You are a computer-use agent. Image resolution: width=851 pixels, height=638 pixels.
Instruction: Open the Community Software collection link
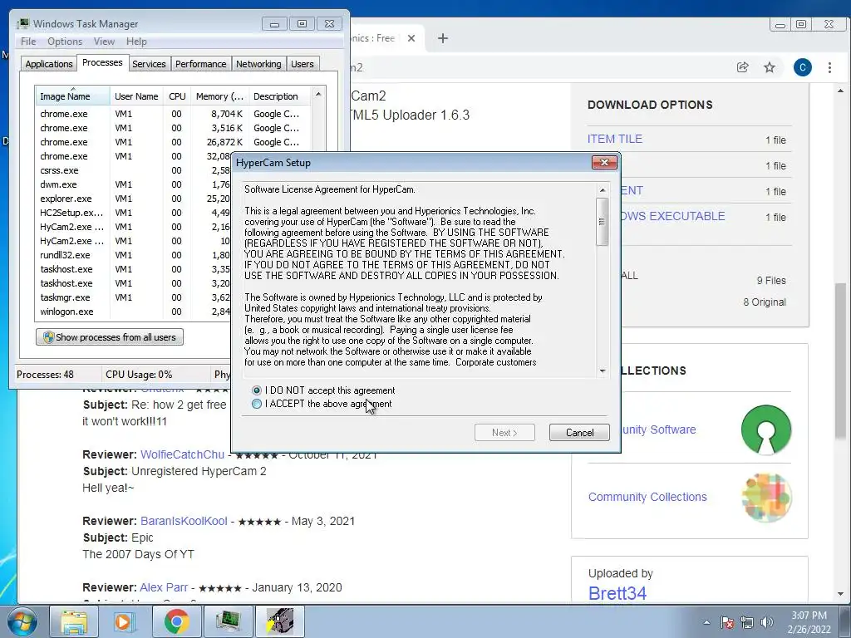(658, 429)
